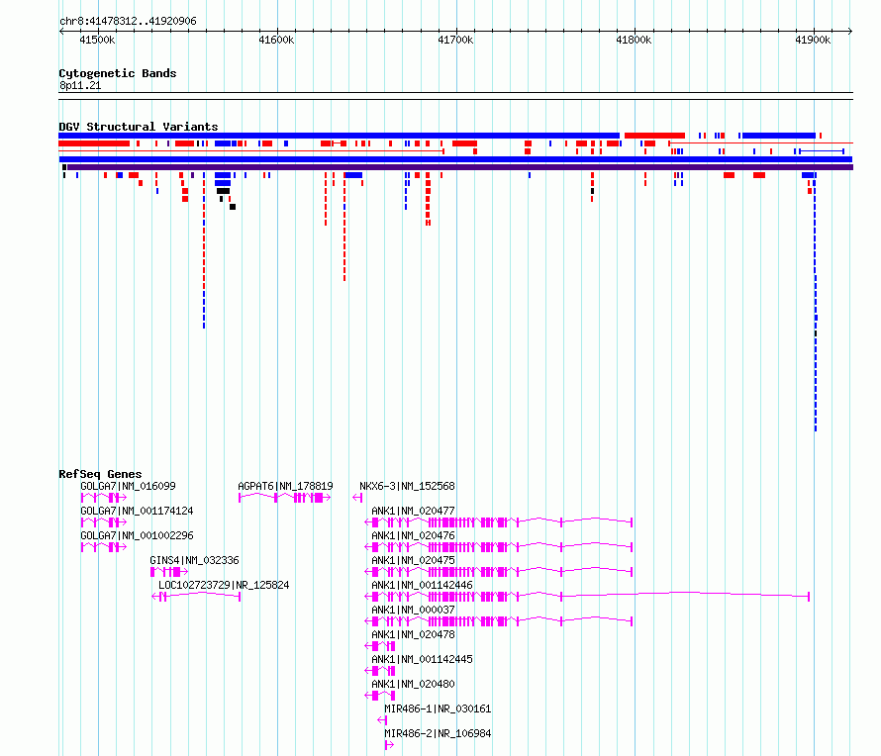Click the GOLGA7|NM_016099 gene label
The height and width of the screenshot is (756, 881).
pyautogui.click(x=128, y=486)
